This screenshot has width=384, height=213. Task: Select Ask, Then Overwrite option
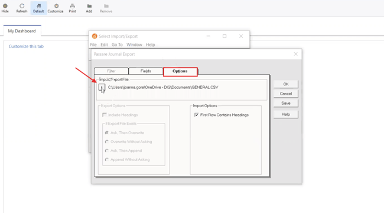107,133
